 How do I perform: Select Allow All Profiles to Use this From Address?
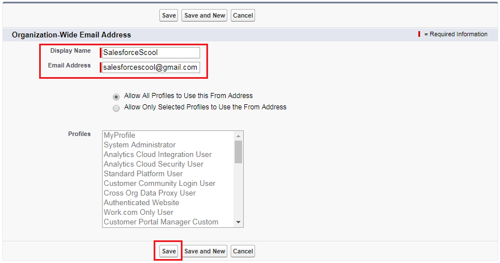pyautogui.click(x=116, y=96)
